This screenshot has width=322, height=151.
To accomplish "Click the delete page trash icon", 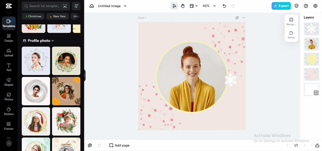I will [x=99, y=145].
